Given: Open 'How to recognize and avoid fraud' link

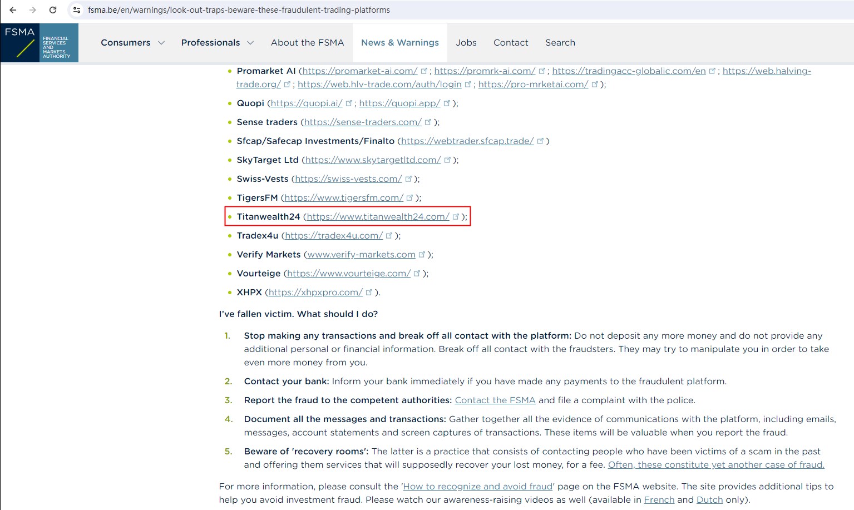Looking at the screenshot, I should pos(478,487).
